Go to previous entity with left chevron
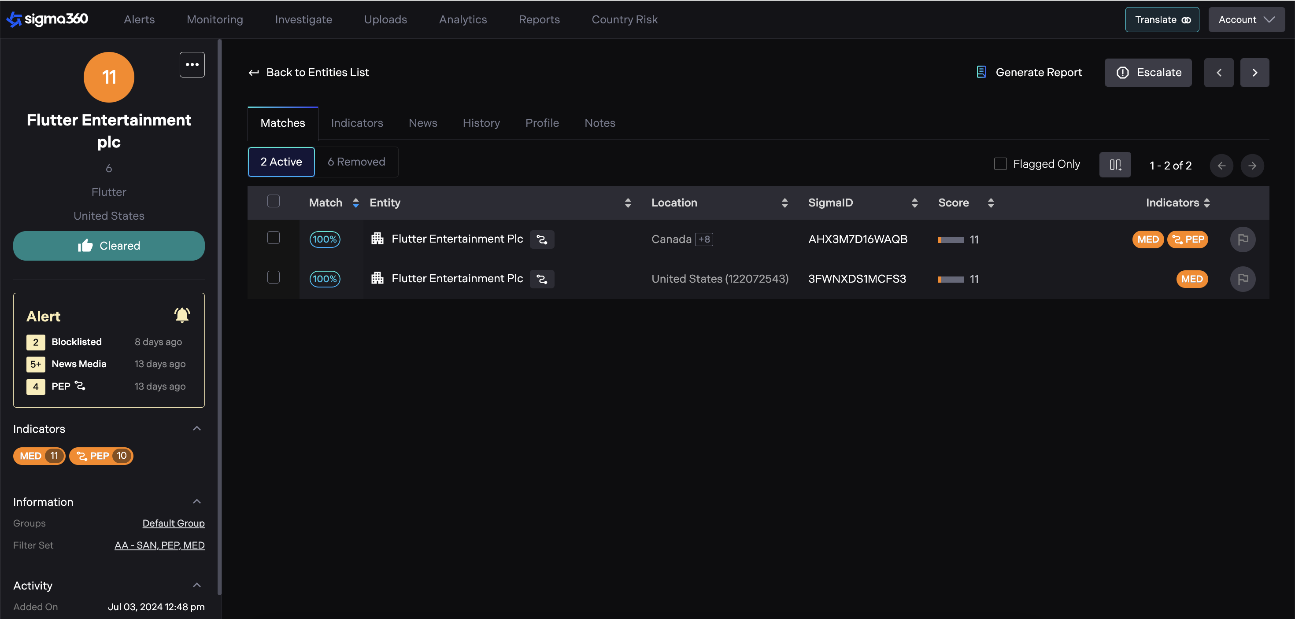 [1219, 73]
